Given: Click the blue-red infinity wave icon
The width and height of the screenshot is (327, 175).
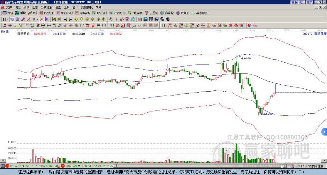Looking at the screenshot, I should 255,26.
